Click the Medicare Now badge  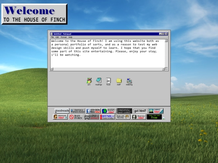(x=60, y=117)
